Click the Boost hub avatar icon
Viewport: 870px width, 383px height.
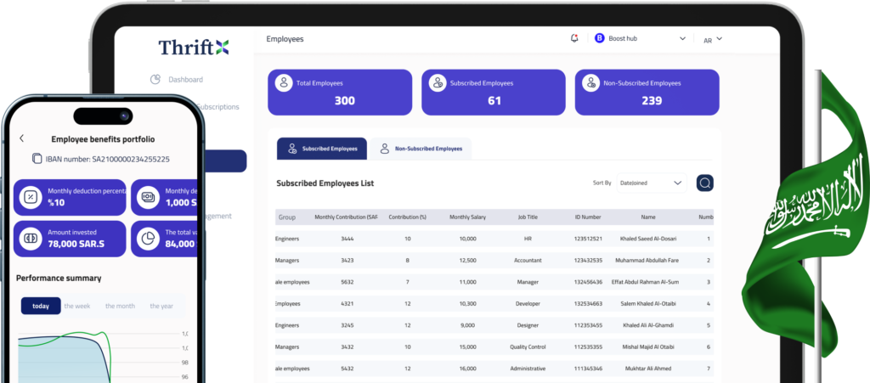599,38
